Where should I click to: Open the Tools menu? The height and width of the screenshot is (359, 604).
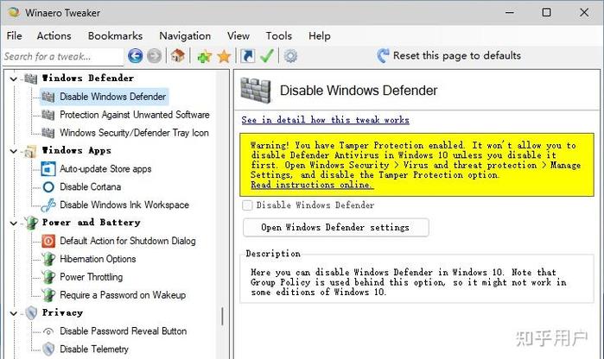click(278, 35)
